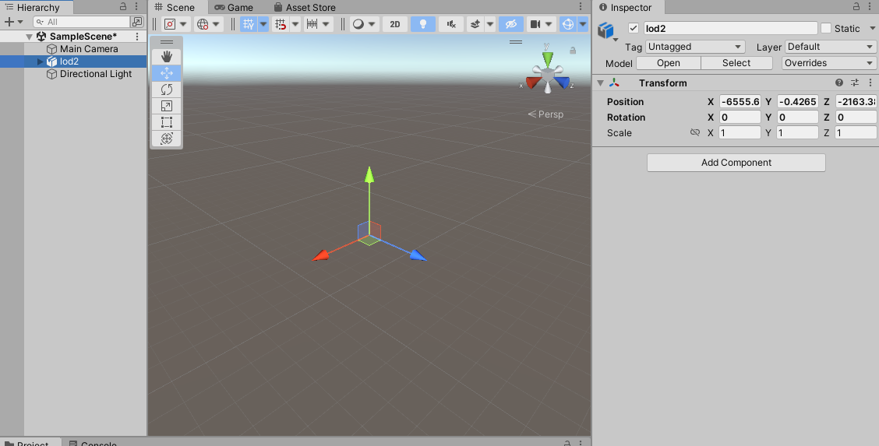Switch to the Scene tab
Image resolution: width=879 pixels, height=446 pixels.
pyautogui.click(x=175, y=7)
